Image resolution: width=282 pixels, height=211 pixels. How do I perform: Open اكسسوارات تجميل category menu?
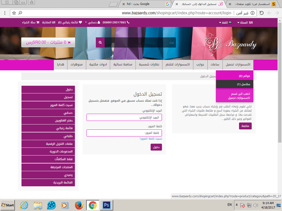(238, 65)
